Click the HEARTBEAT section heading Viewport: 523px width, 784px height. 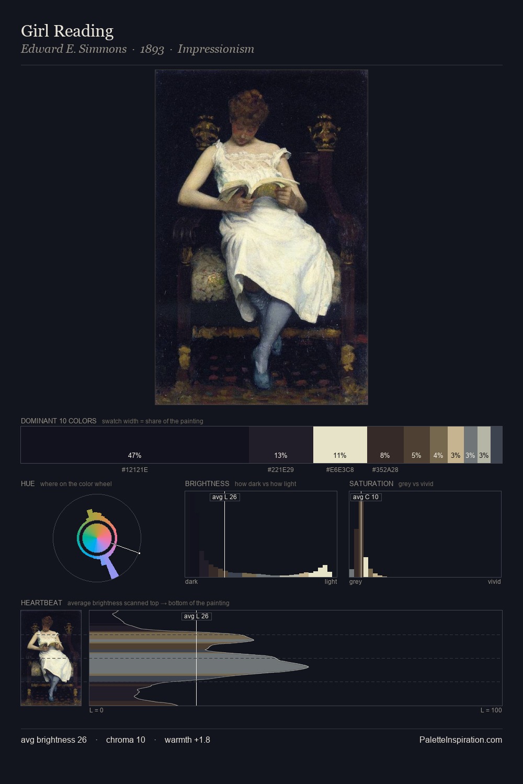click(41, 603)
